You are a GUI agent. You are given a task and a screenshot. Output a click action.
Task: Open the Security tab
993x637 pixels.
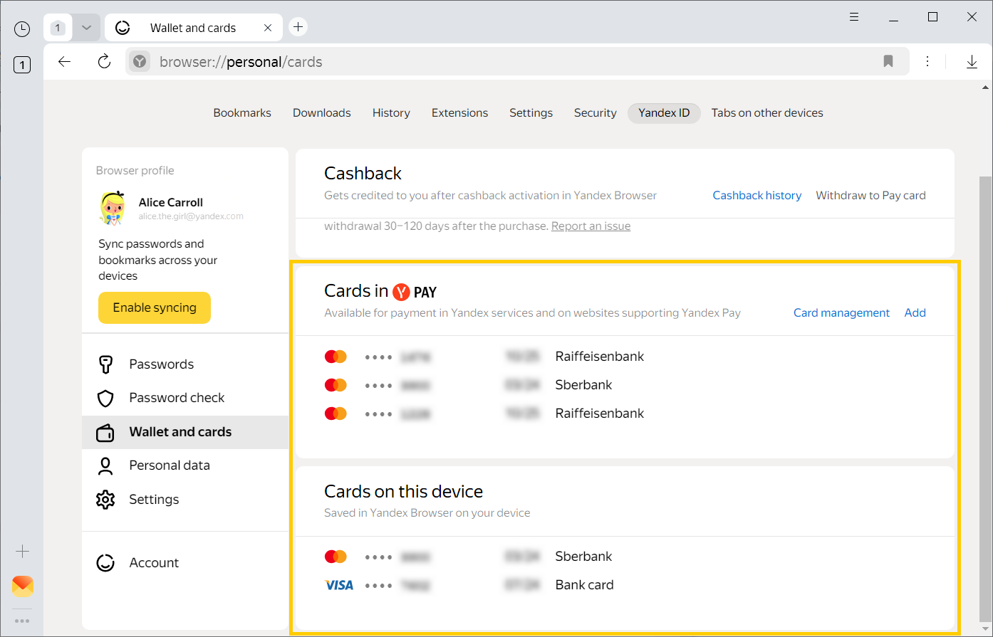click(x=595, y=113)
